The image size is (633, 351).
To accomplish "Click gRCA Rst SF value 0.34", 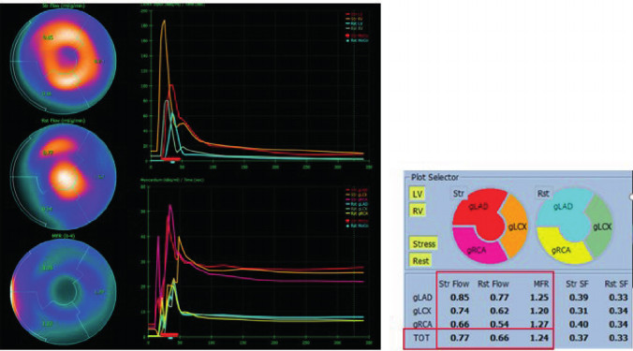I will coord(618,325).
